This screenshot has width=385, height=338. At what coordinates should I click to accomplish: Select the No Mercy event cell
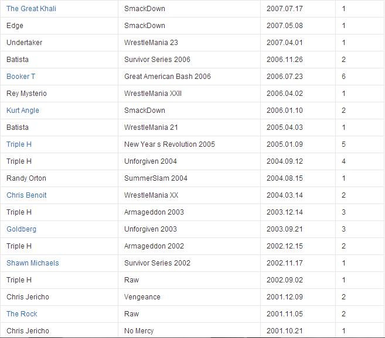point(189,330)
